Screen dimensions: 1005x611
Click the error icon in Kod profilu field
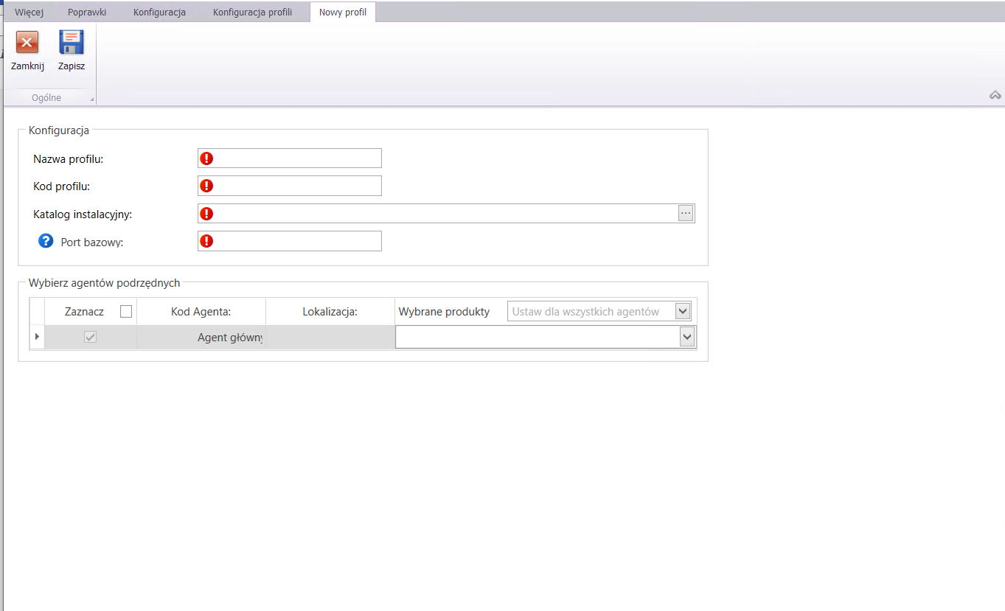pyautogui.click(x=206, y=186)
